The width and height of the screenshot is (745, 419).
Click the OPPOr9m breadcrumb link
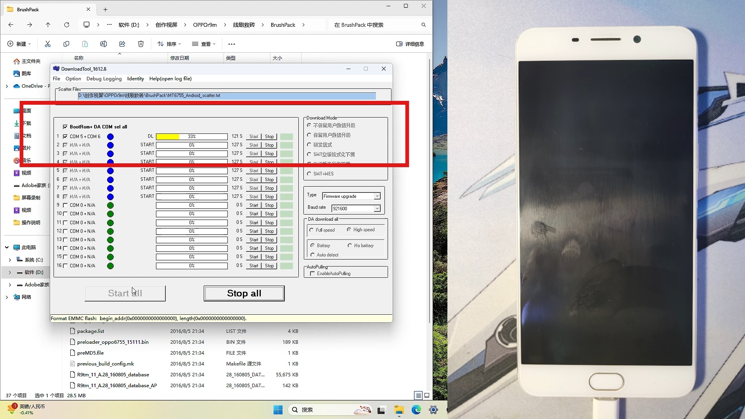click(205, 25)
